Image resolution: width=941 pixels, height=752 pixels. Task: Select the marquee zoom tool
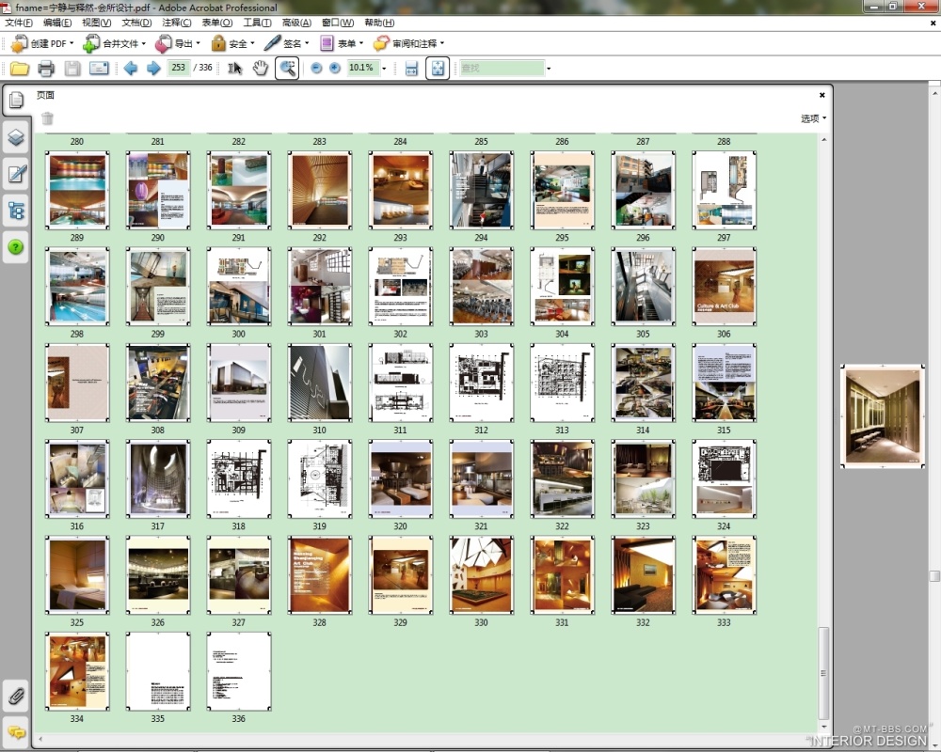click(287, 68)
